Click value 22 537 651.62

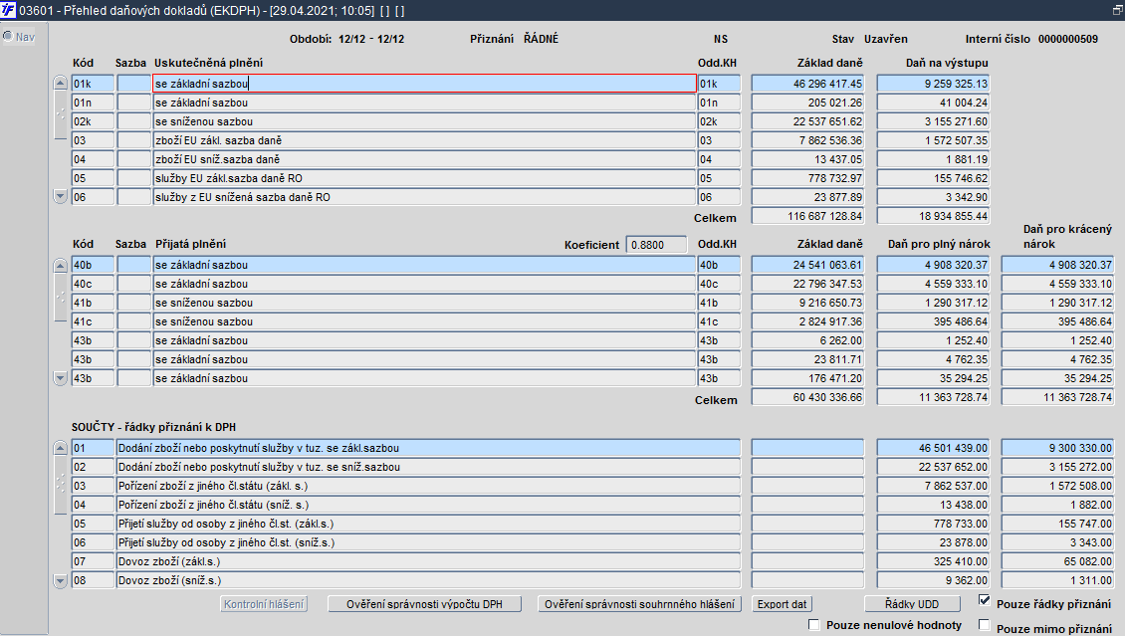807,121
